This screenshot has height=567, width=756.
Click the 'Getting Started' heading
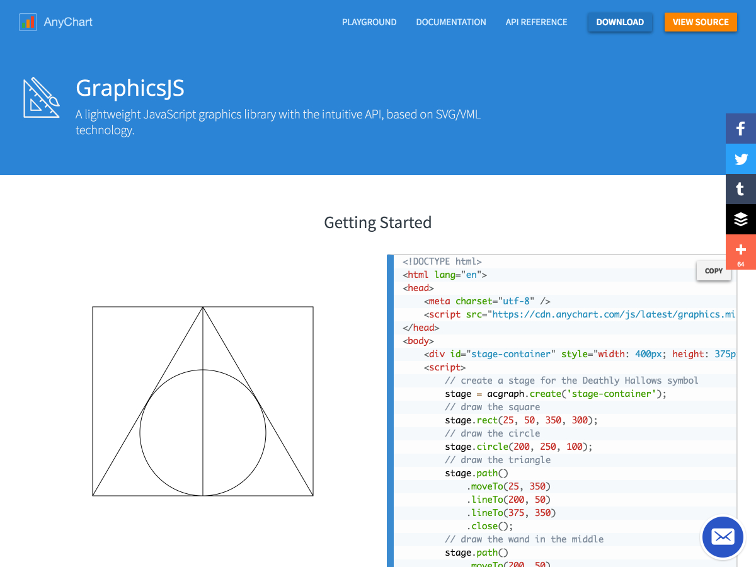pyautogui.click(x=378, y=222)
